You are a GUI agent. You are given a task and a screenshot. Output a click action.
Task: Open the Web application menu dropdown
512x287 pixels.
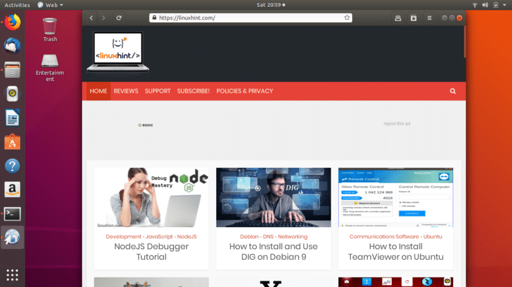point(51,5)
